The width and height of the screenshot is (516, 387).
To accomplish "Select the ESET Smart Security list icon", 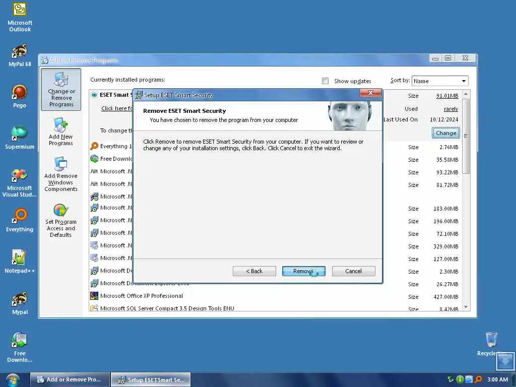I will [94, 95].
